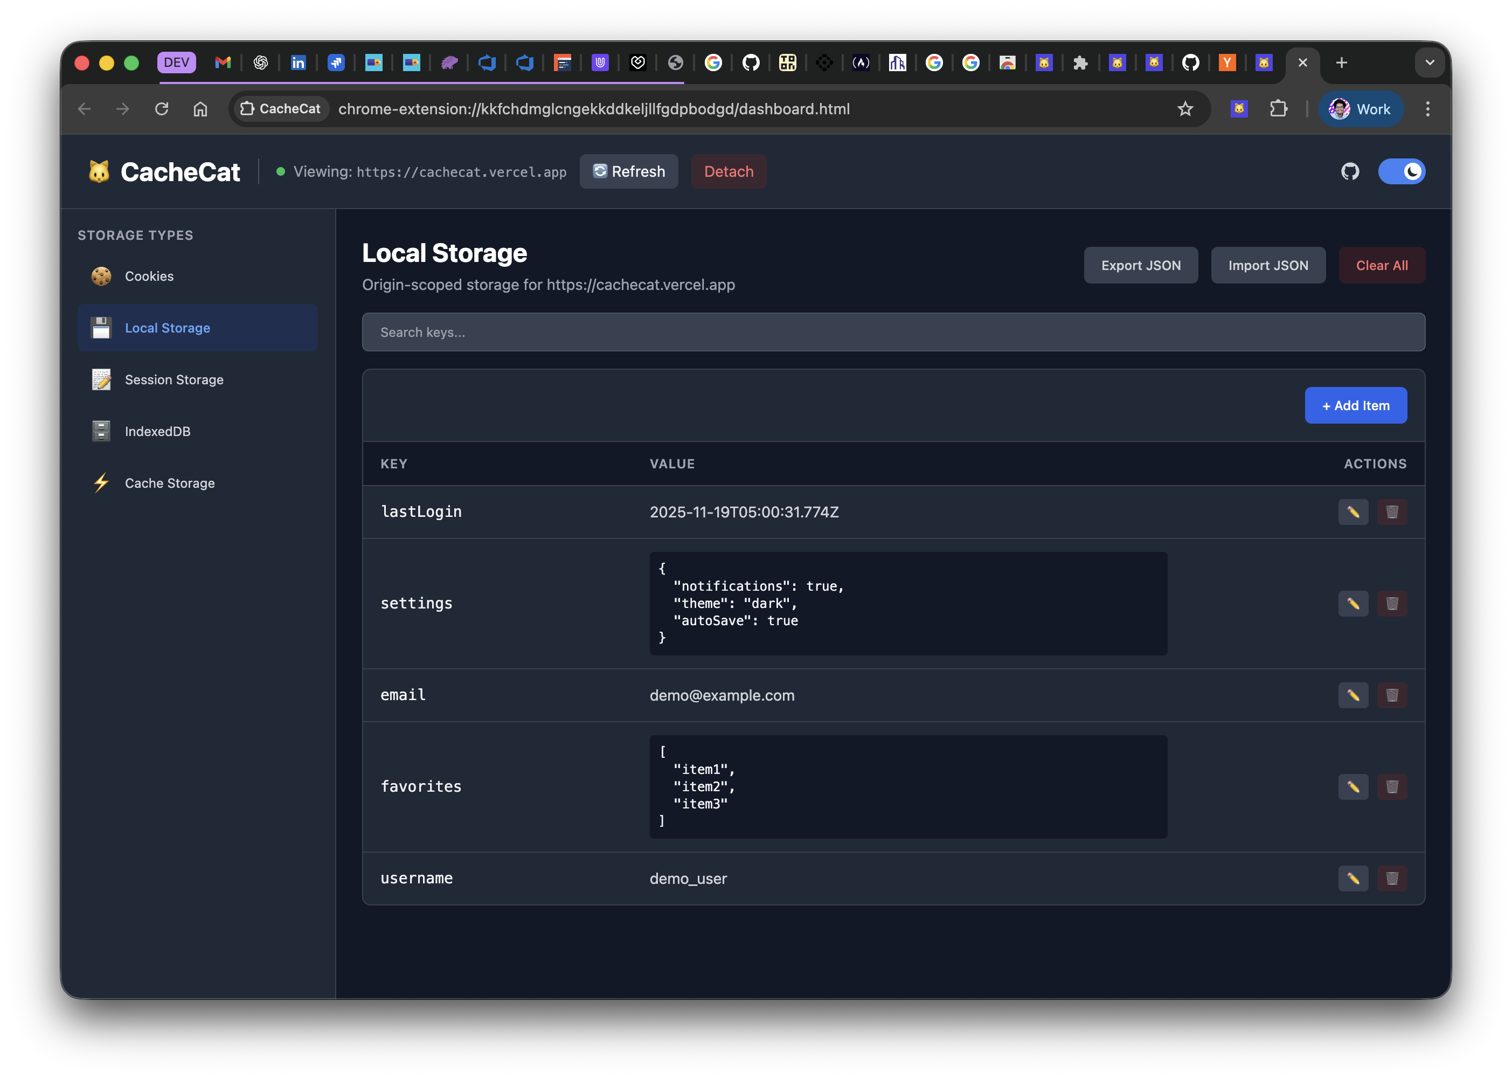Select the Cookies storage type icon
This screenshot has width=1512, height=1079.
(101, 276)
